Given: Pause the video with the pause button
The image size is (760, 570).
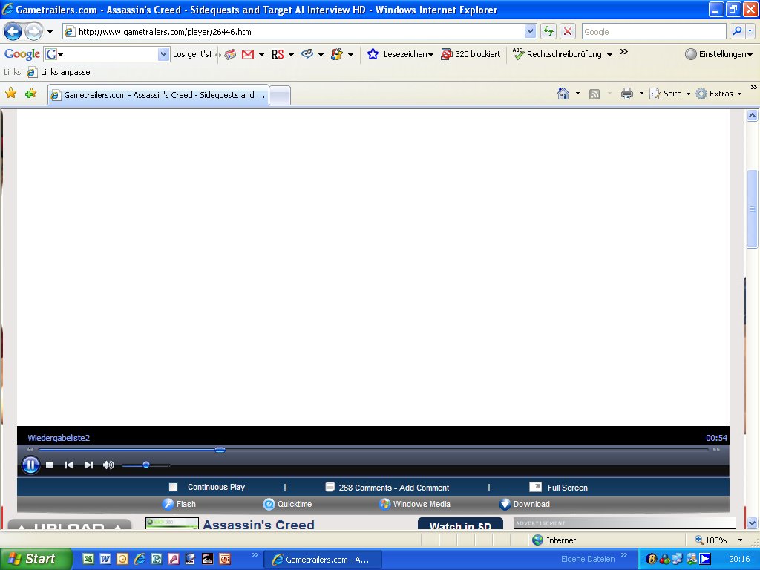Looking at the screenshot, I should (30, 465).
